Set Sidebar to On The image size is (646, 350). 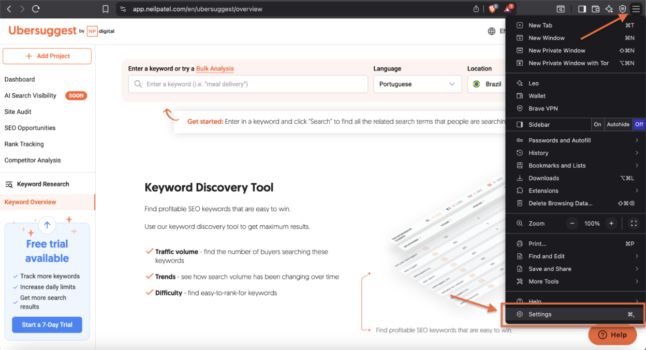click(598, 124)
